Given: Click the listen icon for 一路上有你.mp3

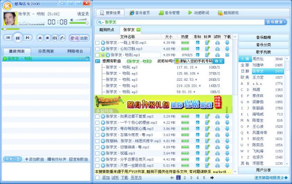Looking at the screenshot, I should tap(217, 43).
